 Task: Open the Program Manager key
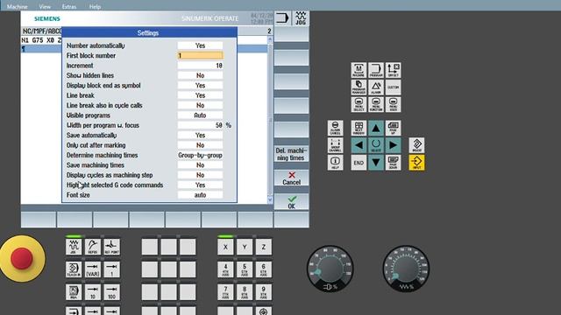(x=359, y=87)
